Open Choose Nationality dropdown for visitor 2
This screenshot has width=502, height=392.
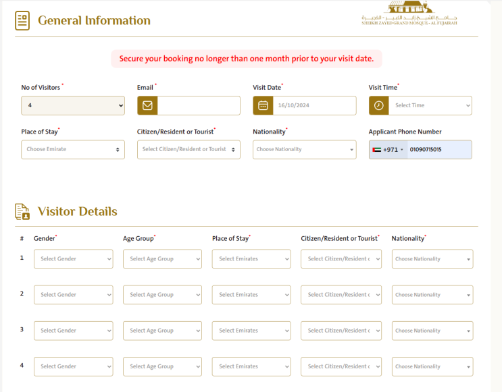click(432, 295)
